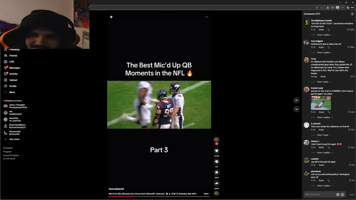Viewport: 356px width, 200px height.
Task: Expand View 3 replies under Trey Padgett
Action: point(325,52)
